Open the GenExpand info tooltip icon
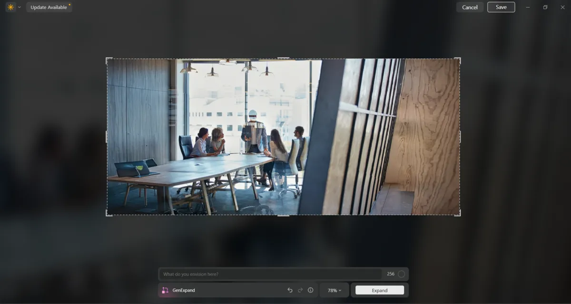 point(310,290)
